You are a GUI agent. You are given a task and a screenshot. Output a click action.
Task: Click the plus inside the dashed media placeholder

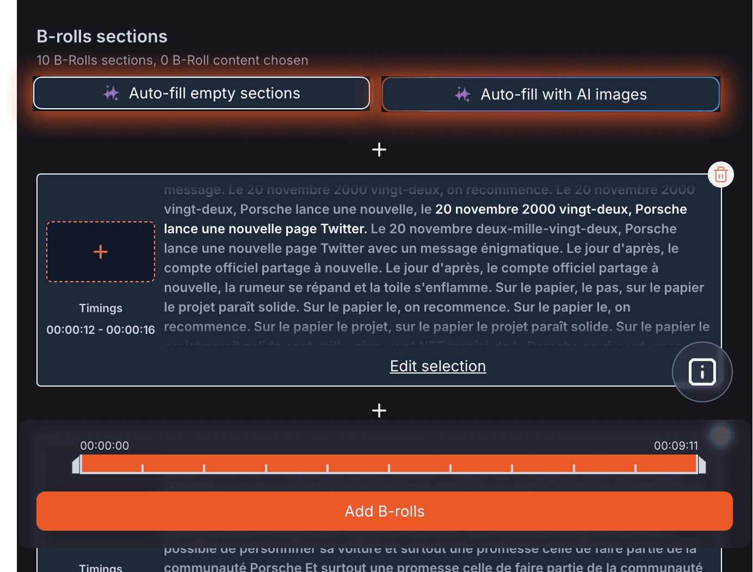point(100,251)
